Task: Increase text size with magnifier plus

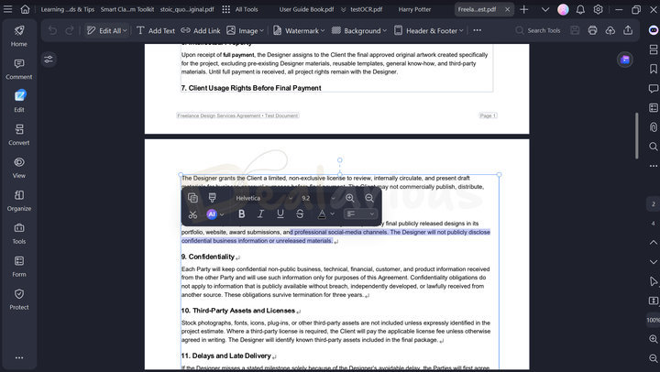Action: [350, 198]
